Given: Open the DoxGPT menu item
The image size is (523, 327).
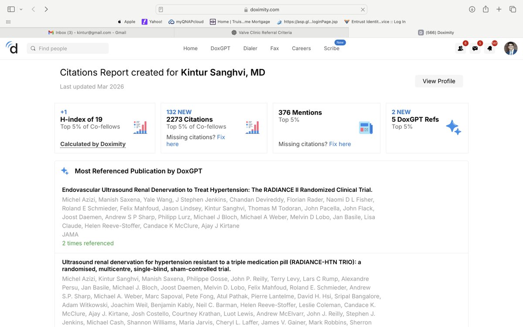Looking at the screenshot, I should tap(220, 48).
